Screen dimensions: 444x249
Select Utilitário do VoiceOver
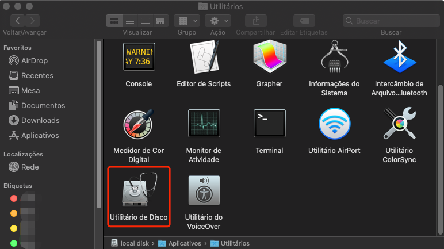pyautogui.click(x=204, y=190)
